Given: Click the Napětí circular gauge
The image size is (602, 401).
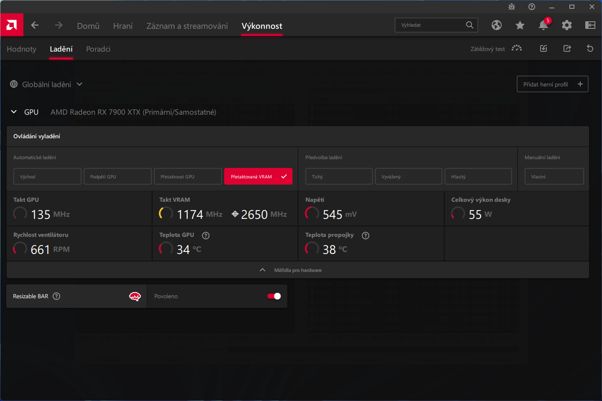Looking at the screenshot, I should point(312,213).
